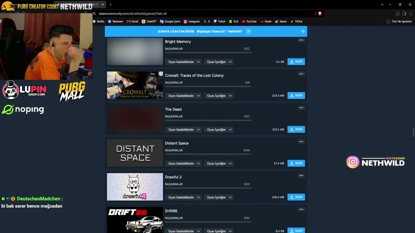Click the Crowalt game thumbnail
Screen dimensions: 415x233
pyautogui.click(x=135, y=85)
